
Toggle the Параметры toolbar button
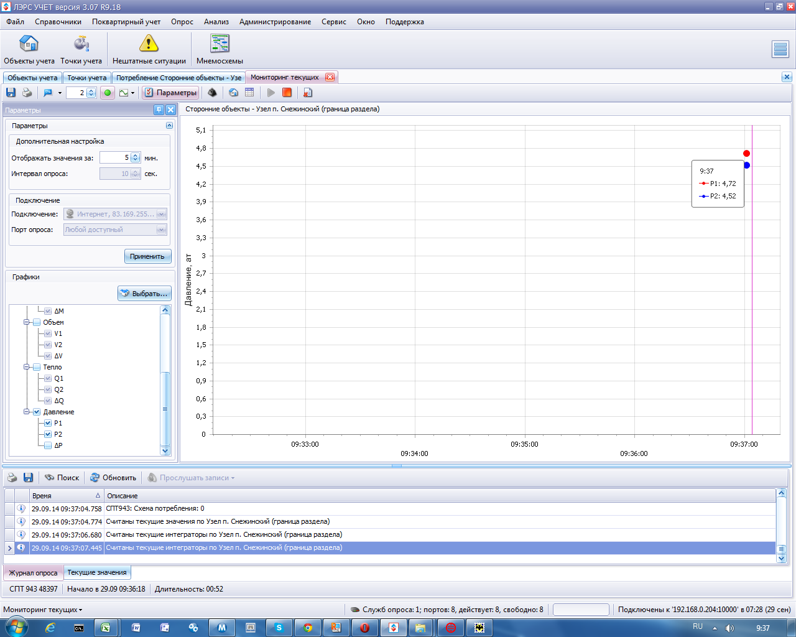pyautogui.click(x=170, y=93)
